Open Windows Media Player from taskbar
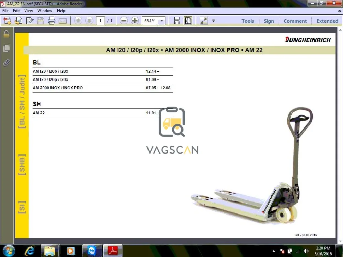This screenshot has height=257, width=343. coord(70,251)
